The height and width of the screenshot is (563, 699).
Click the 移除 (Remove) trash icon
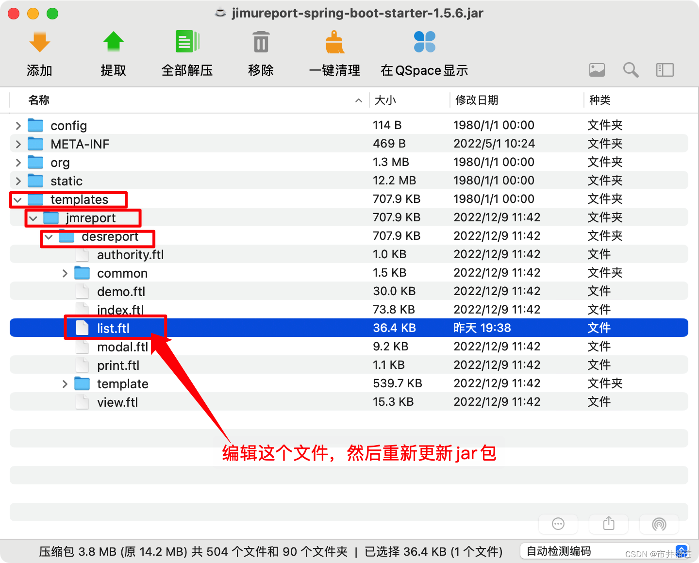[261, 42]
